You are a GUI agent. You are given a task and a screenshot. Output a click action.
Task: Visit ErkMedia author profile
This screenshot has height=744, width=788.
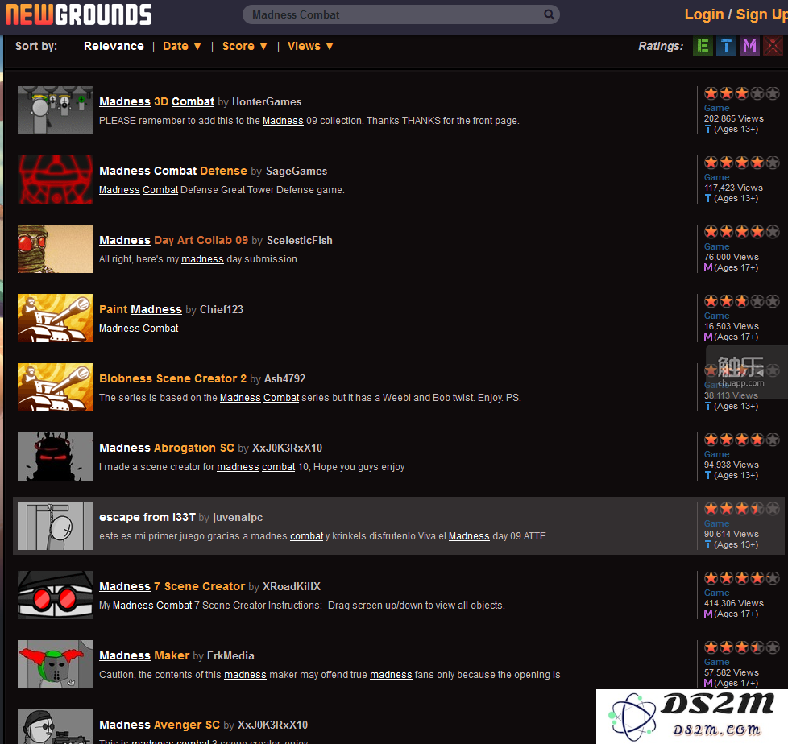coord(230,656)
